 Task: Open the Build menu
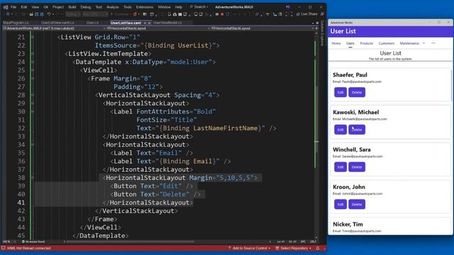[72, 7]
